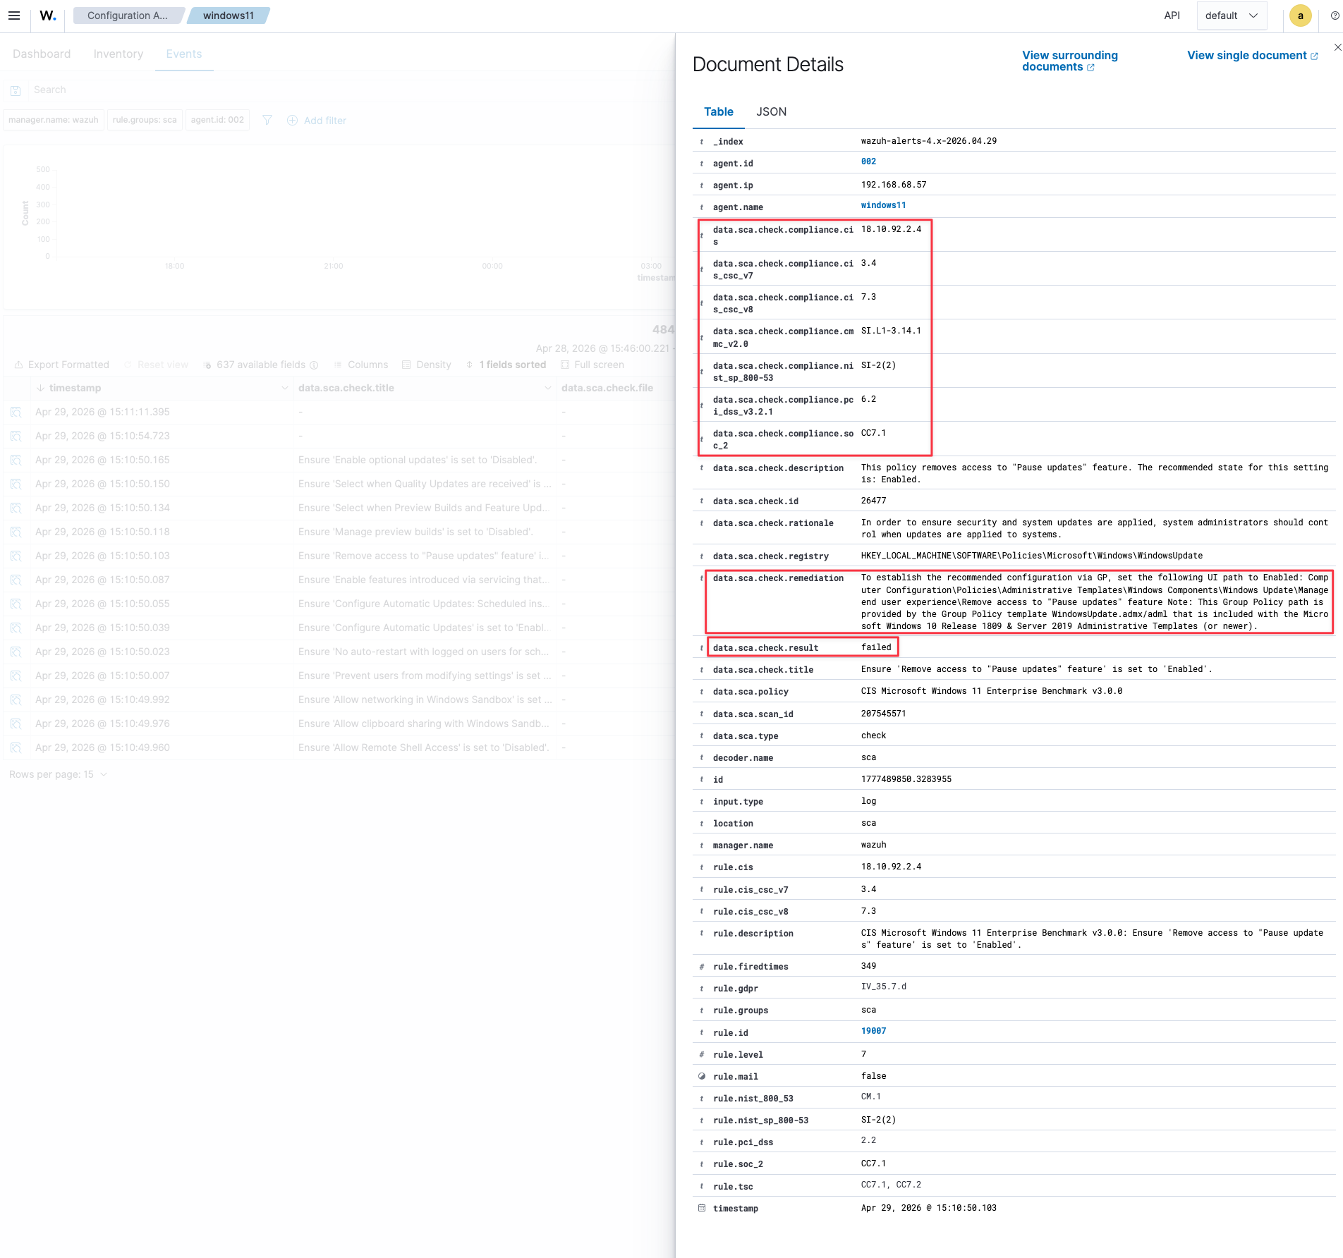Inspect document for 15:10:50.103 row
The image size is (1343, 1258).
[x=16, y=556]
